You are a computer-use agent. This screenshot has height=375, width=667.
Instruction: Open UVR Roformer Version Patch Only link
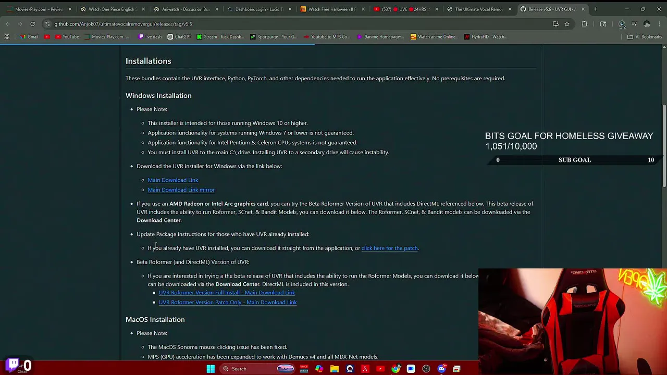[x=228, y=303]
